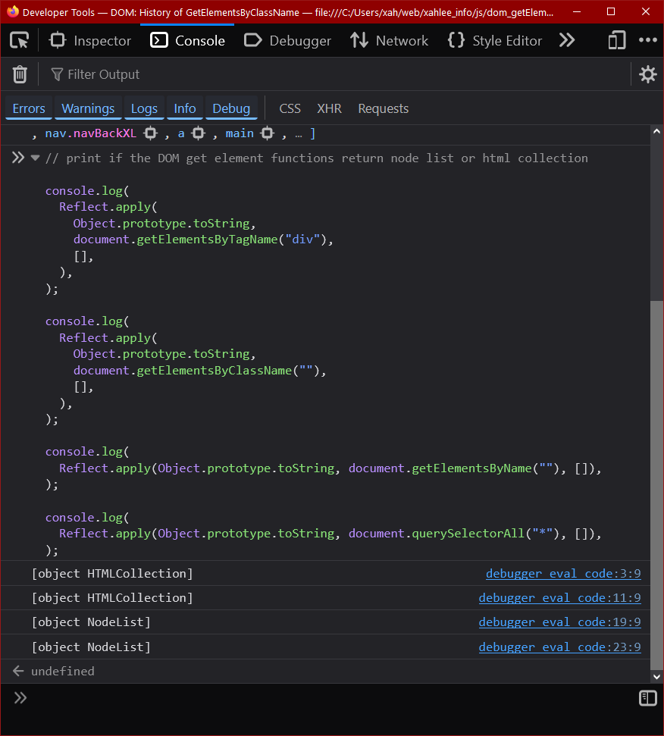Switch to the Console tab
Viewport: 664px width, 736px height.
pos(187,41)
